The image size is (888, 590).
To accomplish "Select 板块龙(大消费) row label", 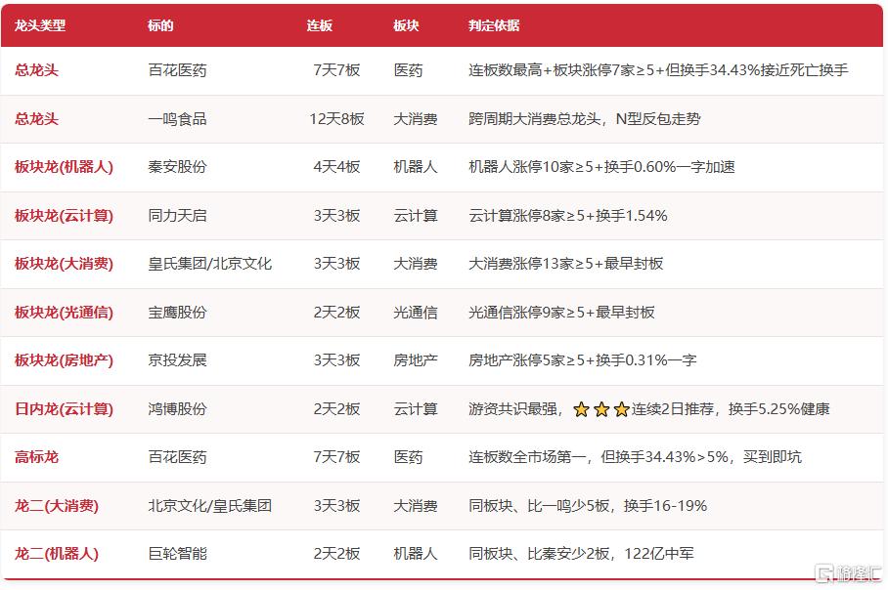I will tap(64, 264).
